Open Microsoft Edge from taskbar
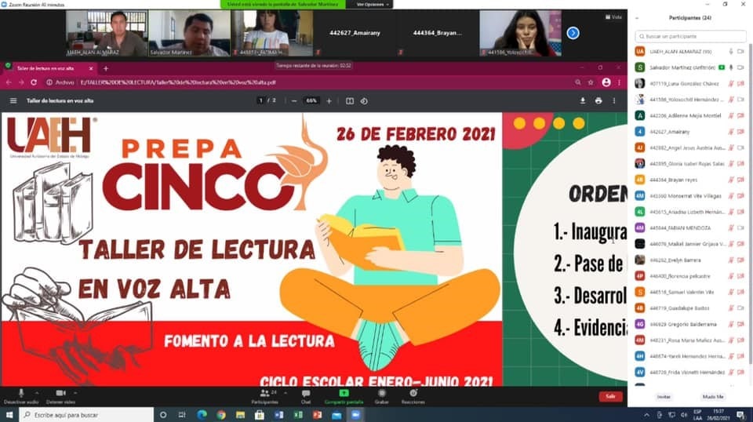 pos(202,415)
